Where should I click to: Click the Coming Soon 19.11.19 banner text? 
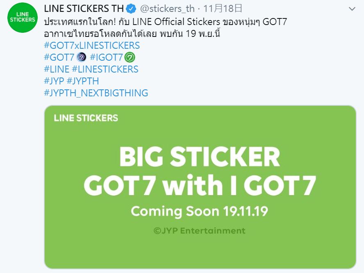(x=199, y=211)
